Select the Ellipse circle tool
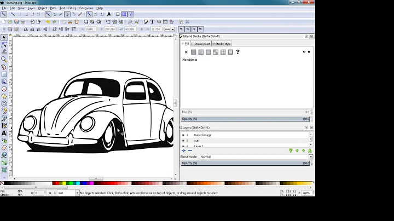This screenshot has height=221, width=394. (4, 89)
